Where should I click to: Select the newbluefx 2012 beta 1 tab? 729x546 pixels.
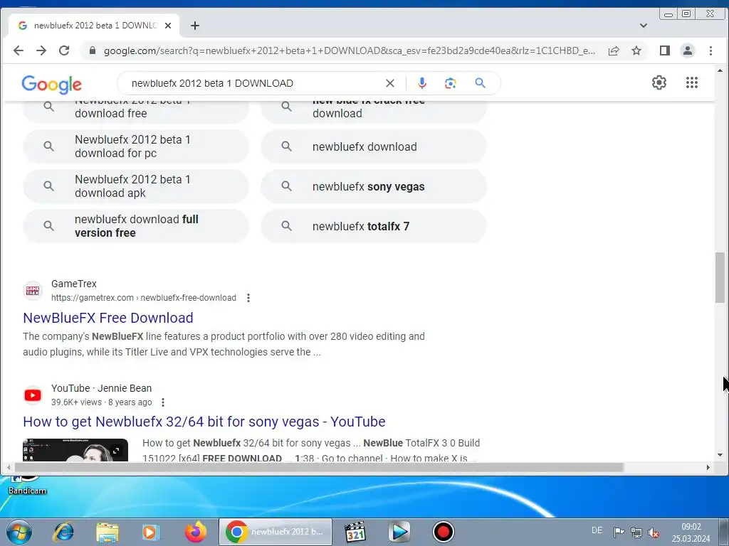click(x=94, y=26)
